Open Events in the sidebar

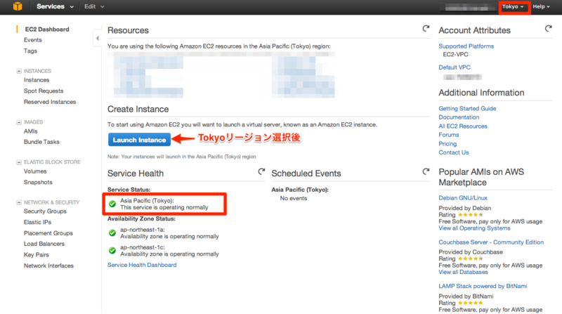click(x=32, y=40)
